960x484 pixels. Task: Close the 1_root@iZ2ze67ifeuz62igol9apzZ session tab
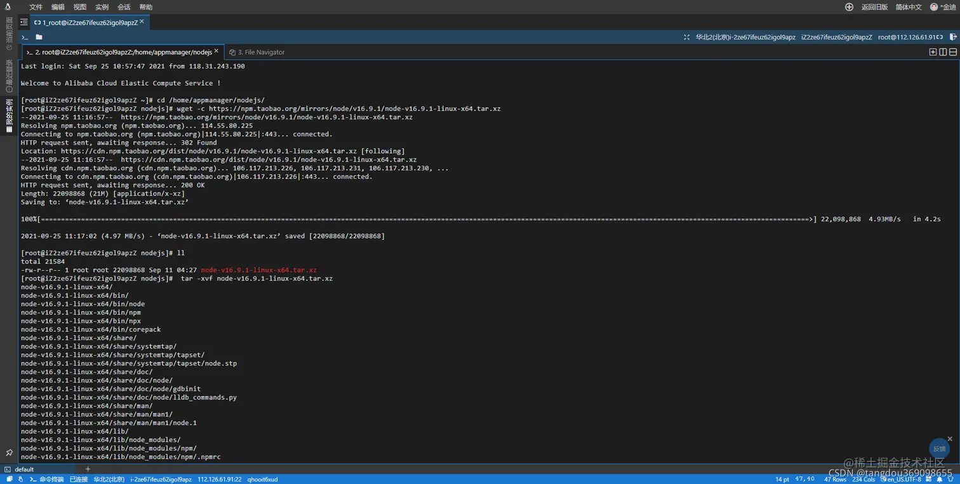click(x=142, y=22)
